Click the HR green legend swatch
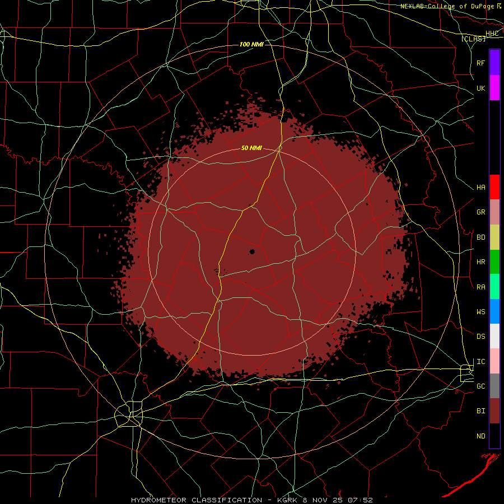 pos(494,262)
